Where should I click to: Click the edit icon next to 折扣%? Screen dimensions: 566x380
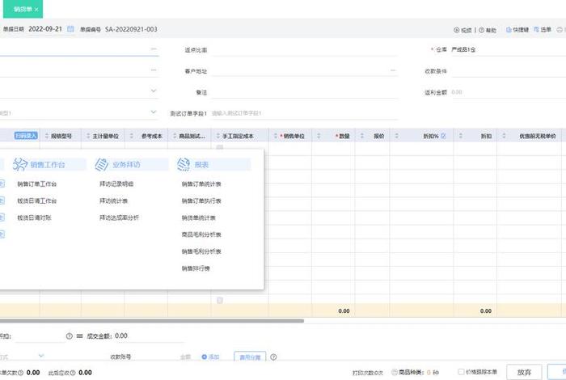(444, 137)
